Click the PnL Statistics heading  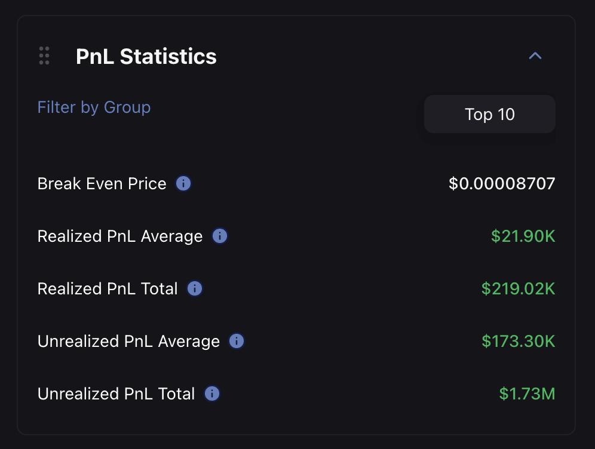tap(146, 57)
